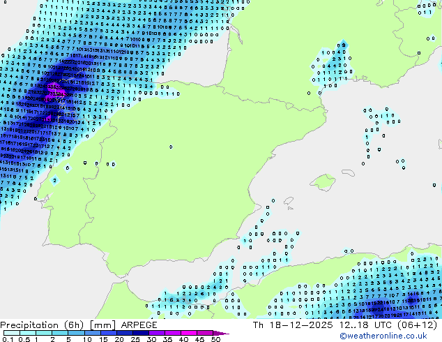
Task: Click the lone '0' value in central Spain
Action: (x=171, y=147)
